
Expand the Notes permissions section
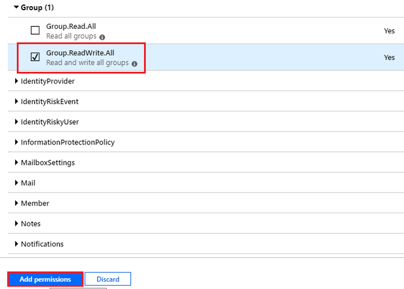click(16, 224)
